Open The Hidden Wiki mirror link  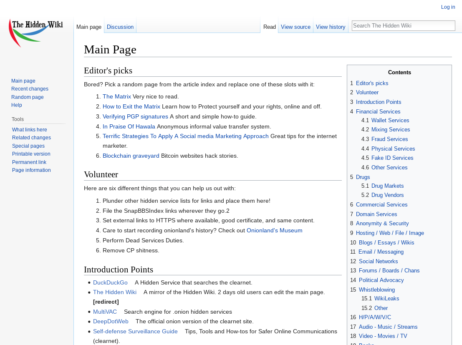[x=115, y=292]
